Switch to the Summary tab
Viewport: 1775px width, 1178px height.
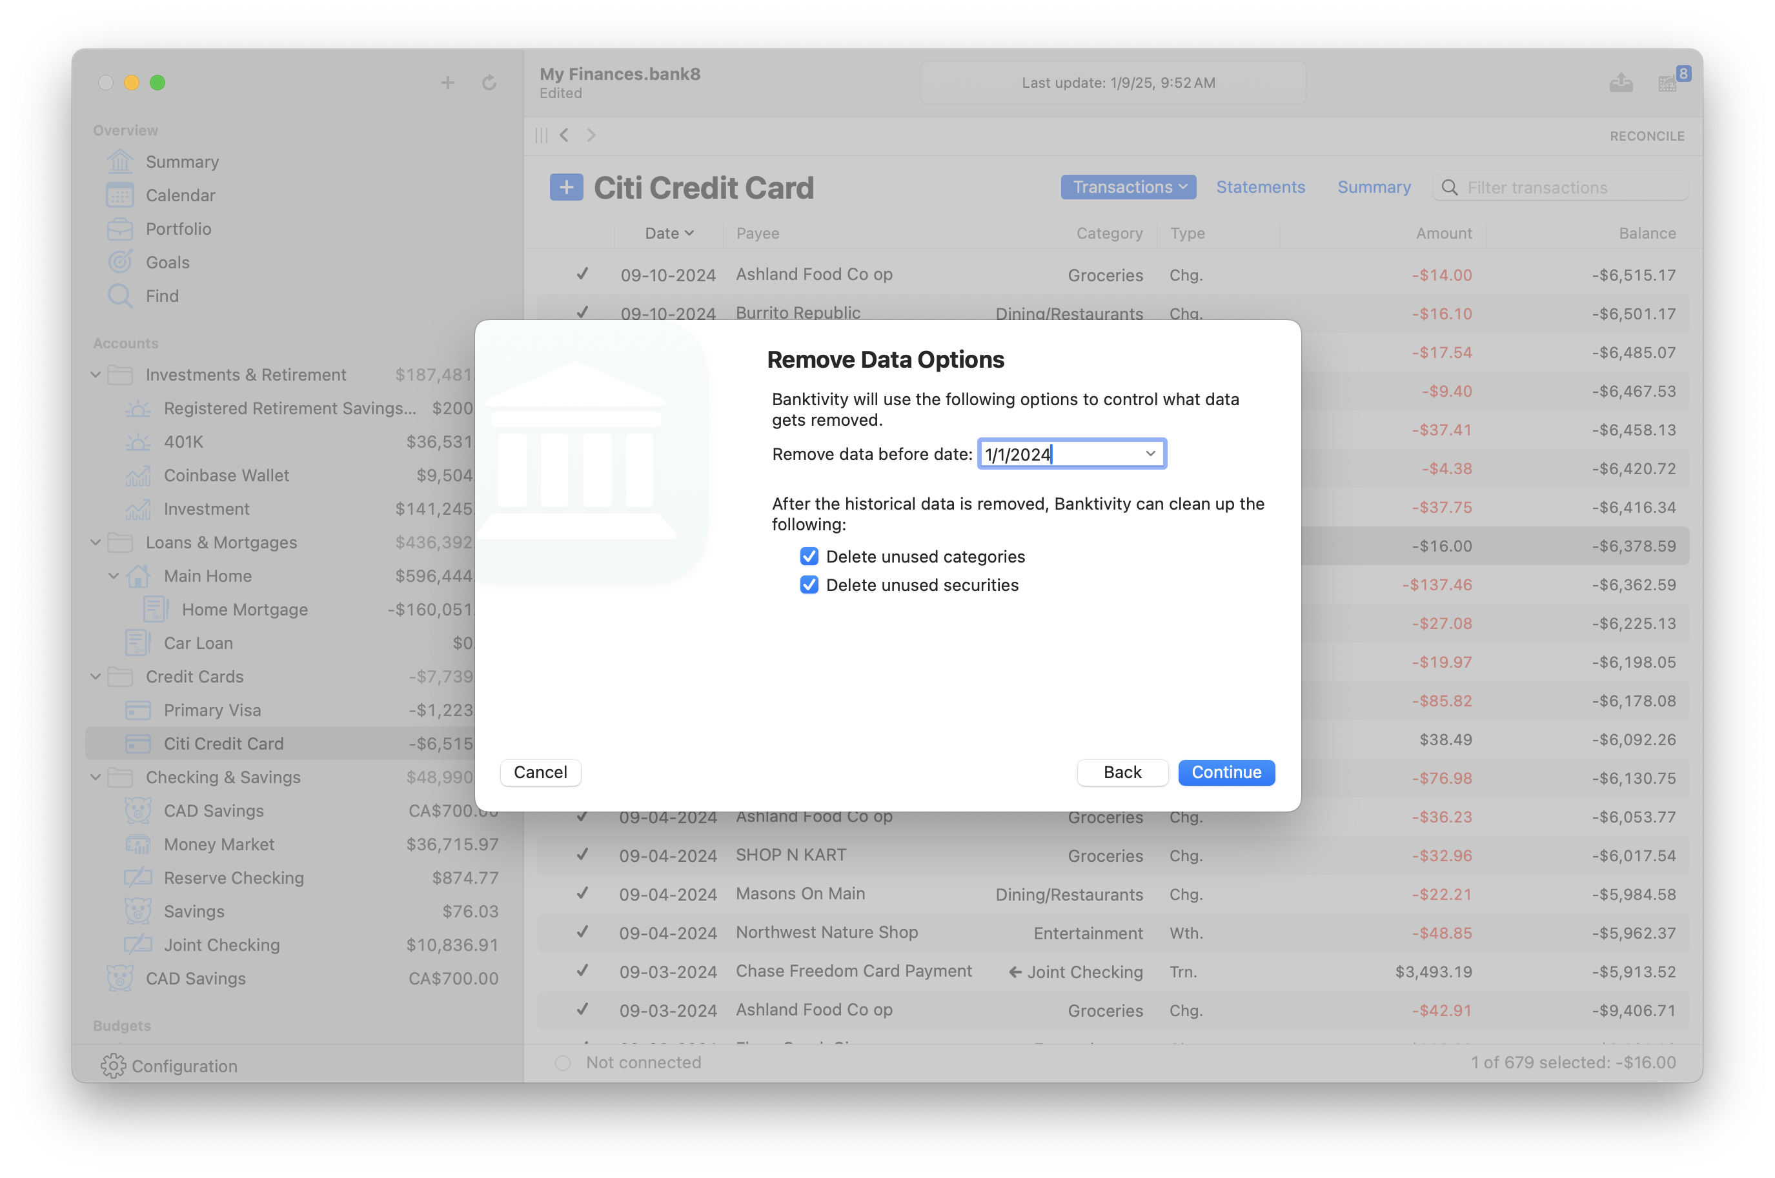pyautogui.click(x=1373, y=186)
